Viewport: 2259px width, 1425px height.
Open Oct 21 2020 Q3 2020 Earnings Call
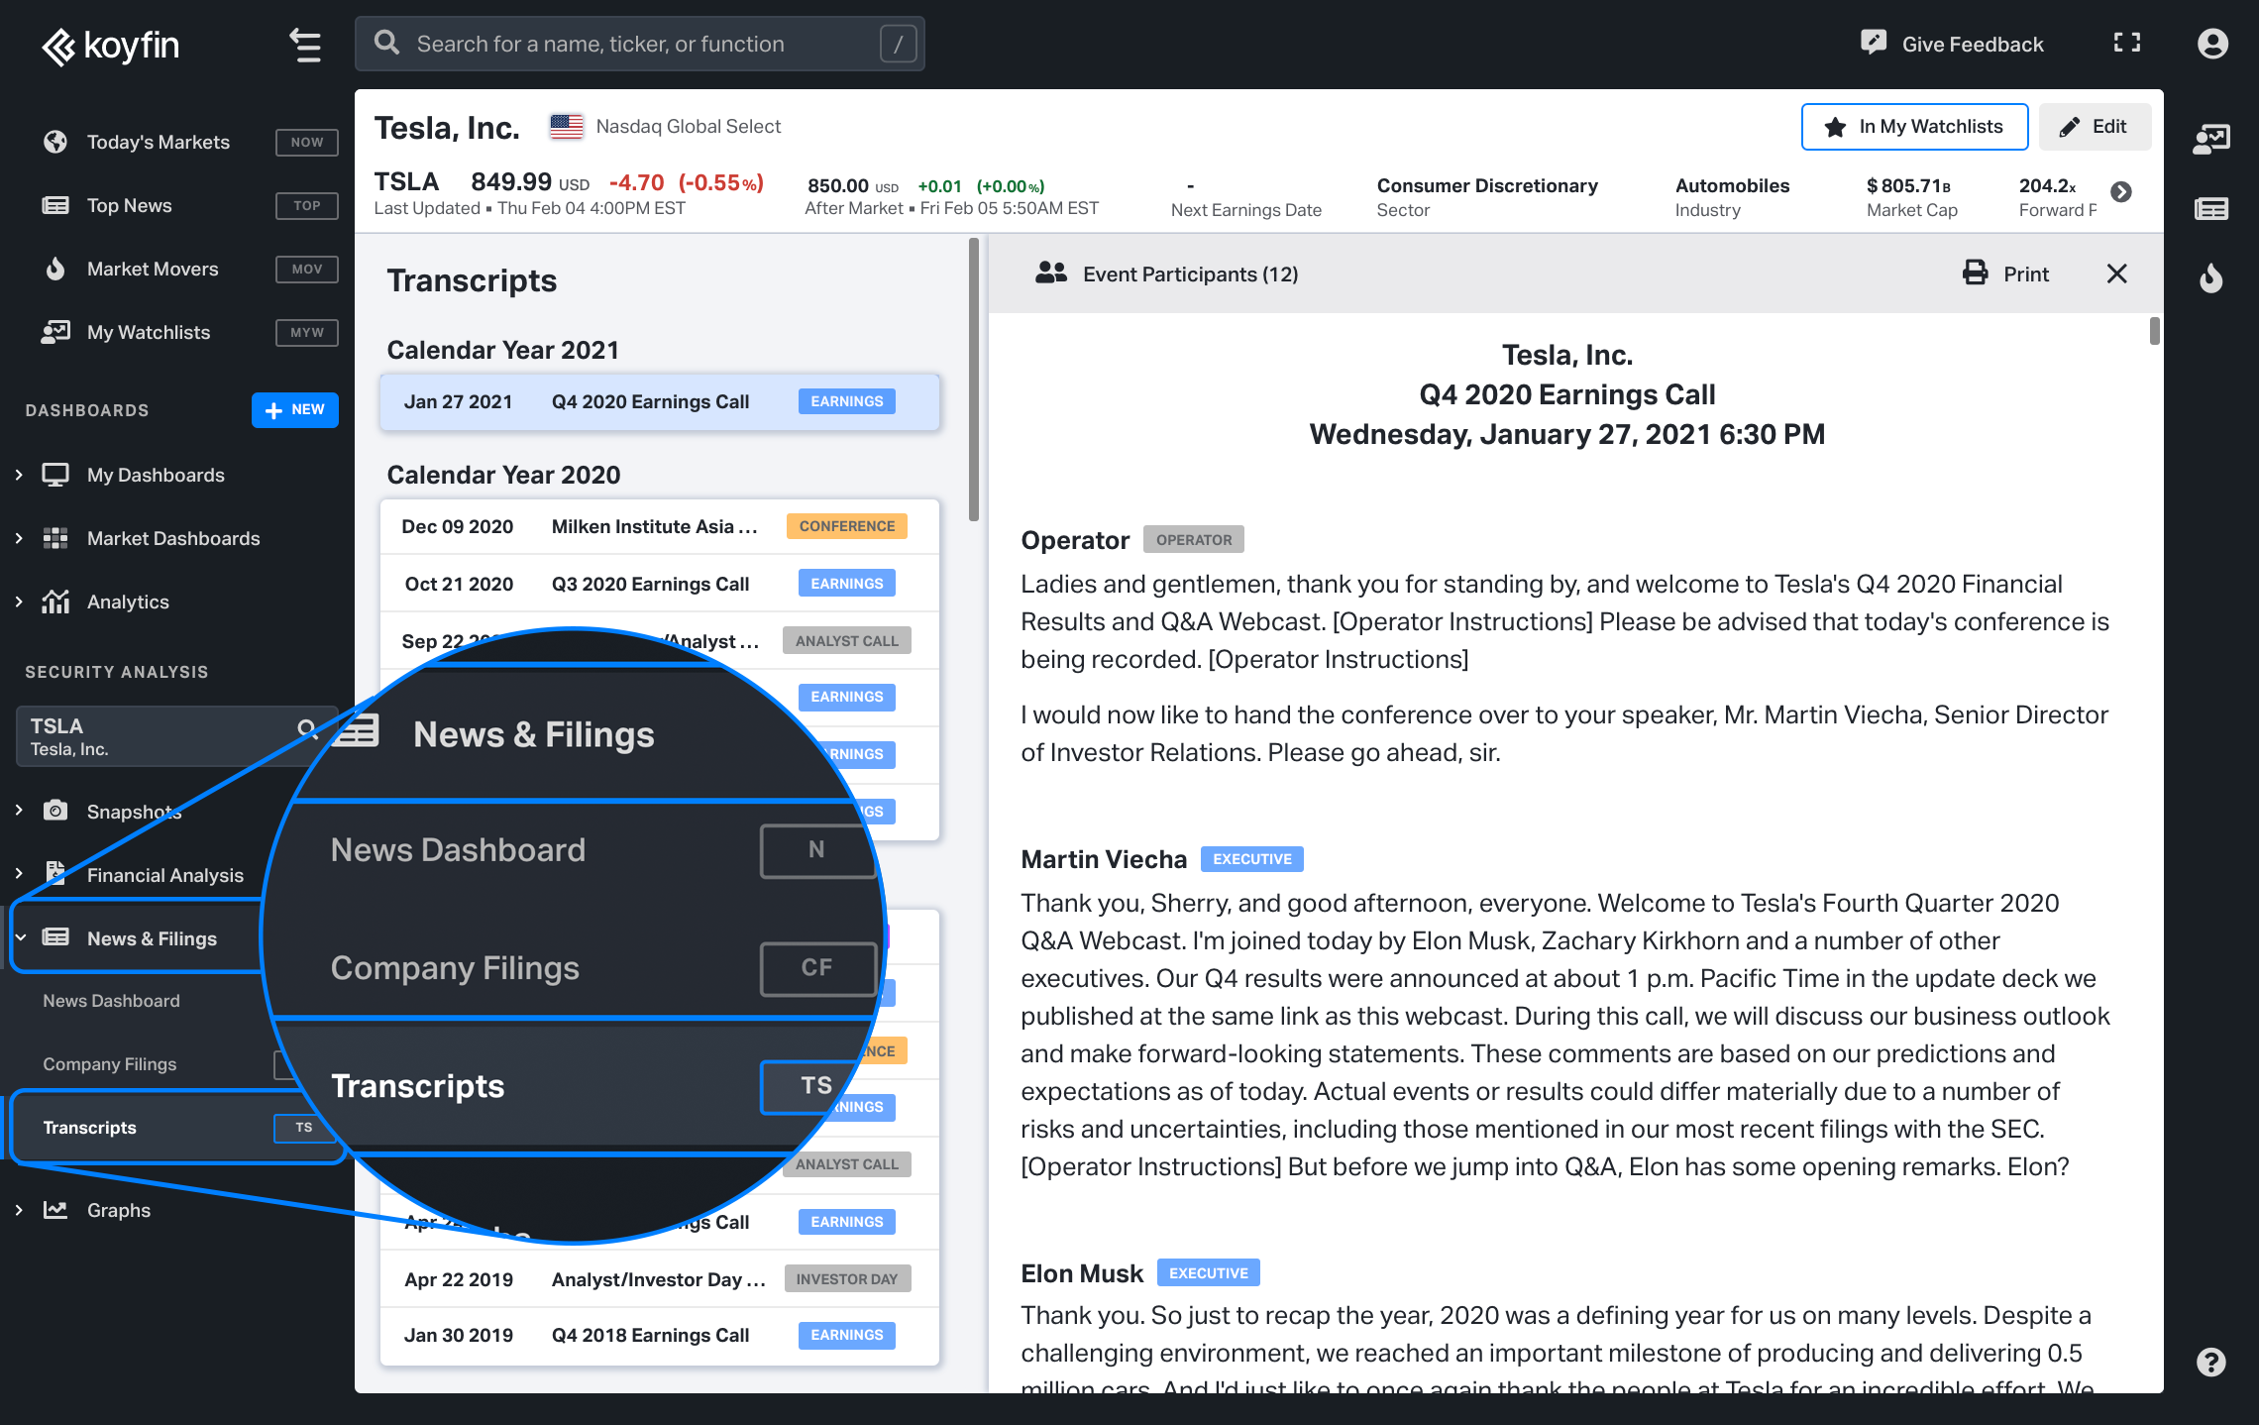tap(660, 584)
